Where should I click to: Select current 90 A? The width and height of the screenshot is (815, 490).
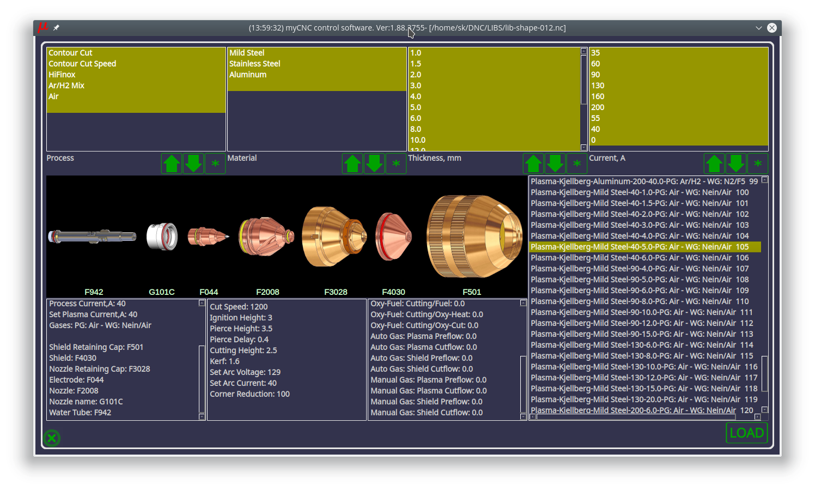pyautogui.click(x=679, y=75)
